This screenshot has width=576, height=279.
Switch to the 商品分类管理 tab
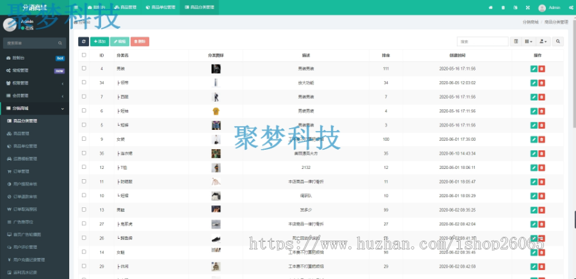(x=200, y=7)
